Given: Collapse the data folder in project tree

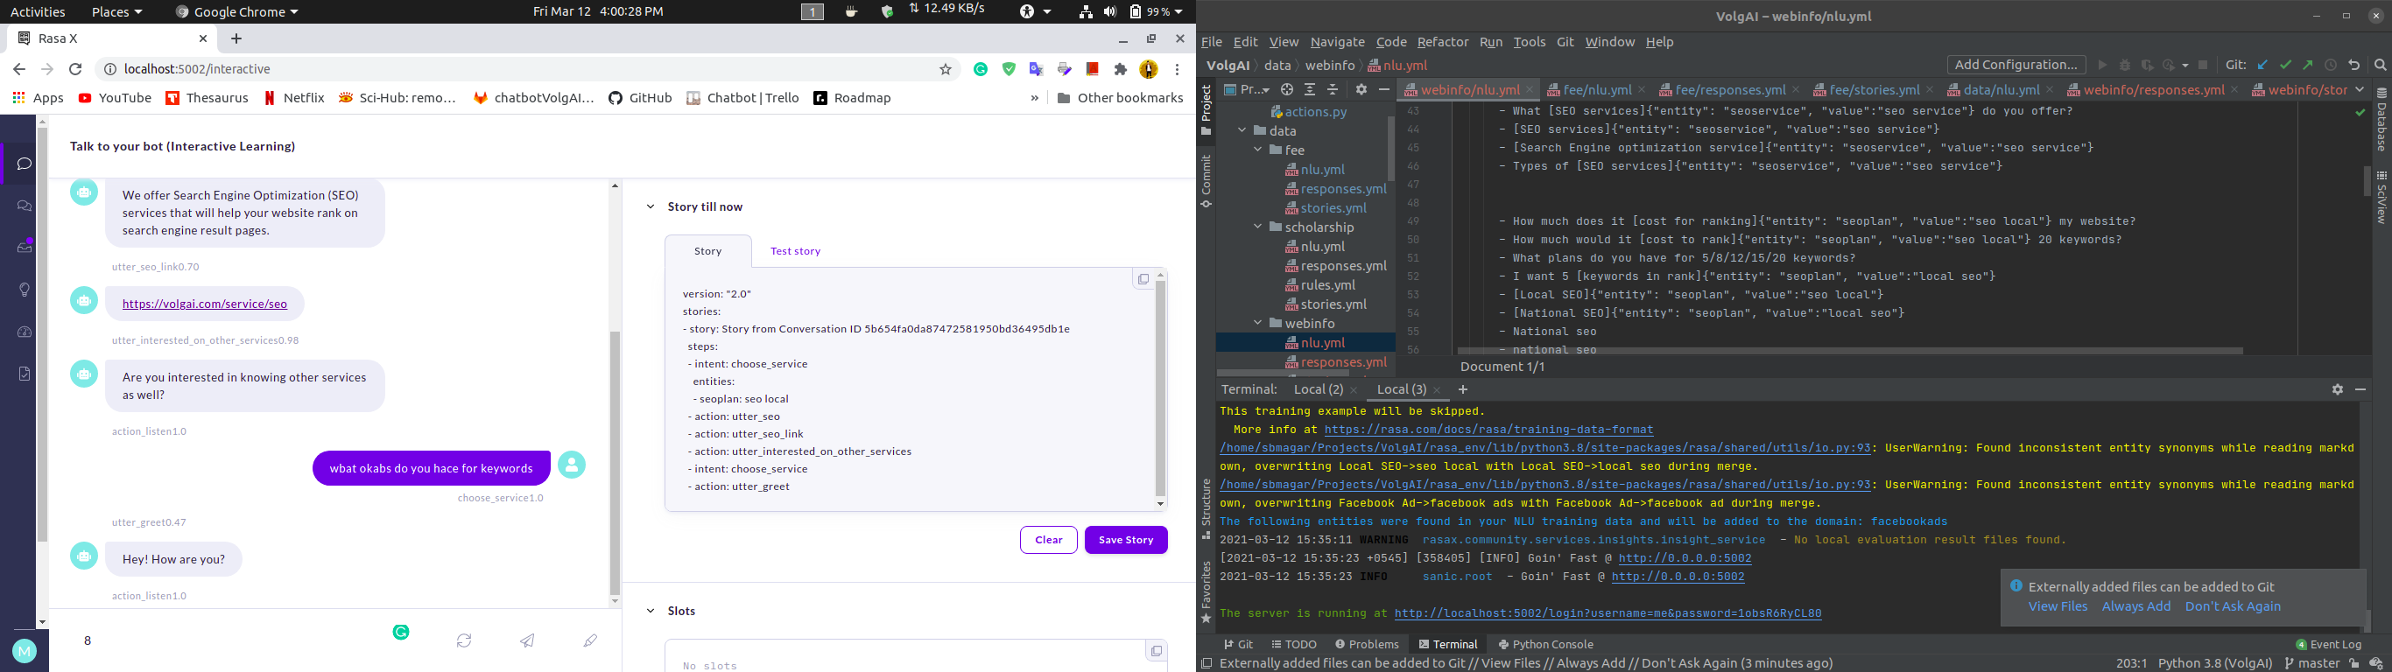Looking at the screenshot, I should click(1242, 131).
